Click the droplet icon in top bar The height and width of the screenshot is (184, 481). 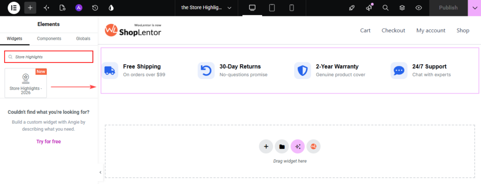click(111, 7)
